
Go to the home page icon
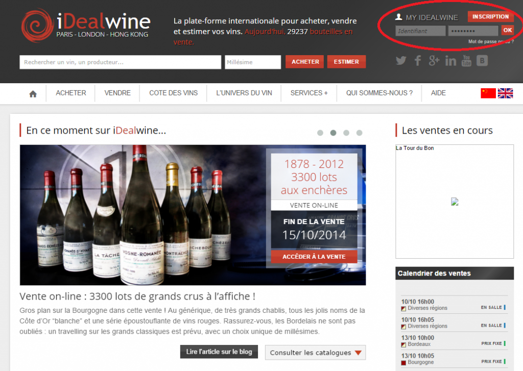pos(33,94)
